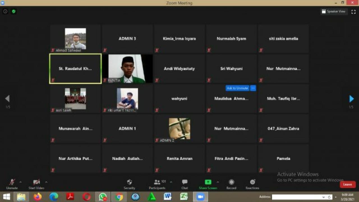Leave the meeting
359x202 pixels.
click(347, 184)
